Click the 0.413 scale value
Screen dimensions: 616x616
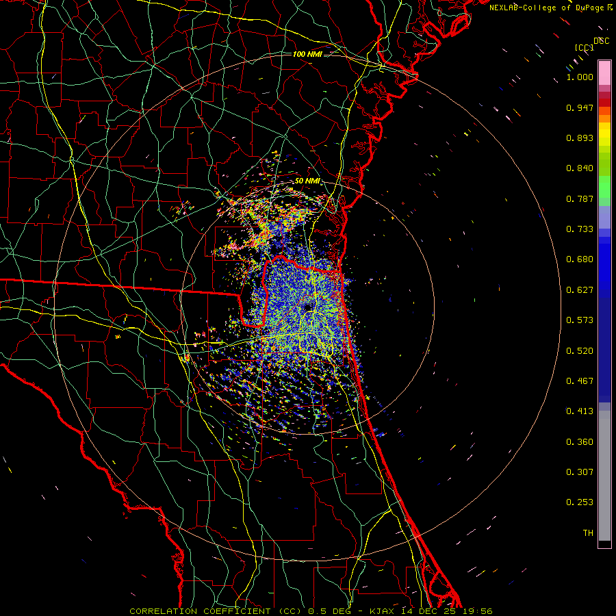(580, 411)
